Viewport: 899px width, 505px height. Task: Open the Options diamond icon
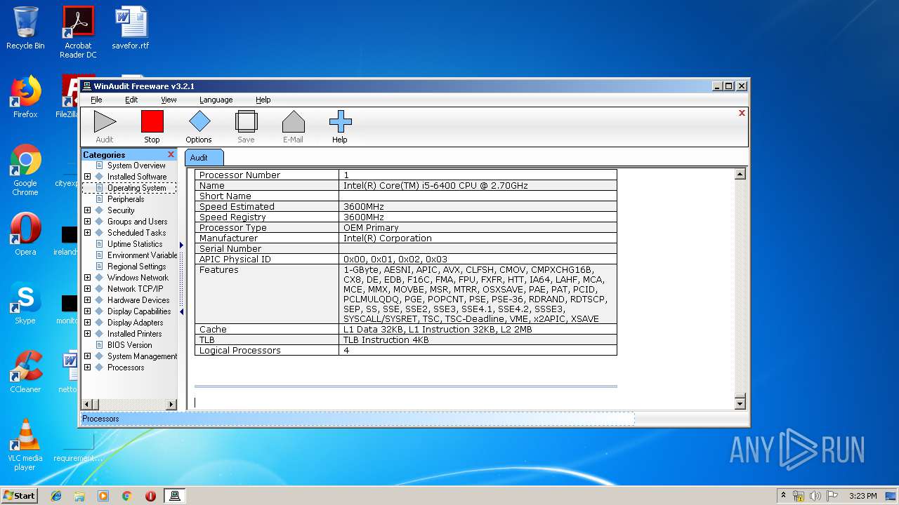(199, 122)
